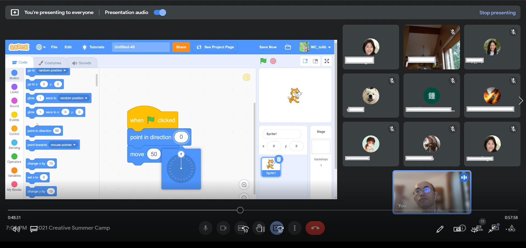Turn off the camera button
The image size is (526, 248).
point(223,228)
